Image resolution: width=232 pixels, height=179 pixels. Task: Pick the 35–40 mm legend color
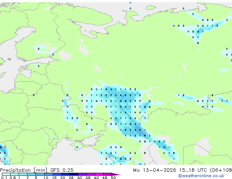coord(90,174)
